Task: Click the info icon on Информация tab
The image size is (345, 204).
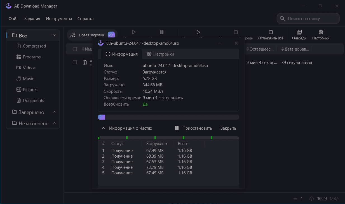Action: [x=108, y=54]
